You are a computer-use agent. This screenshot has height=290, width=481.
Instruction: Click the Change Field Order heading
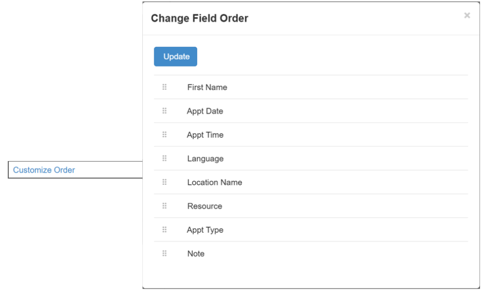[x=200, y=18]
